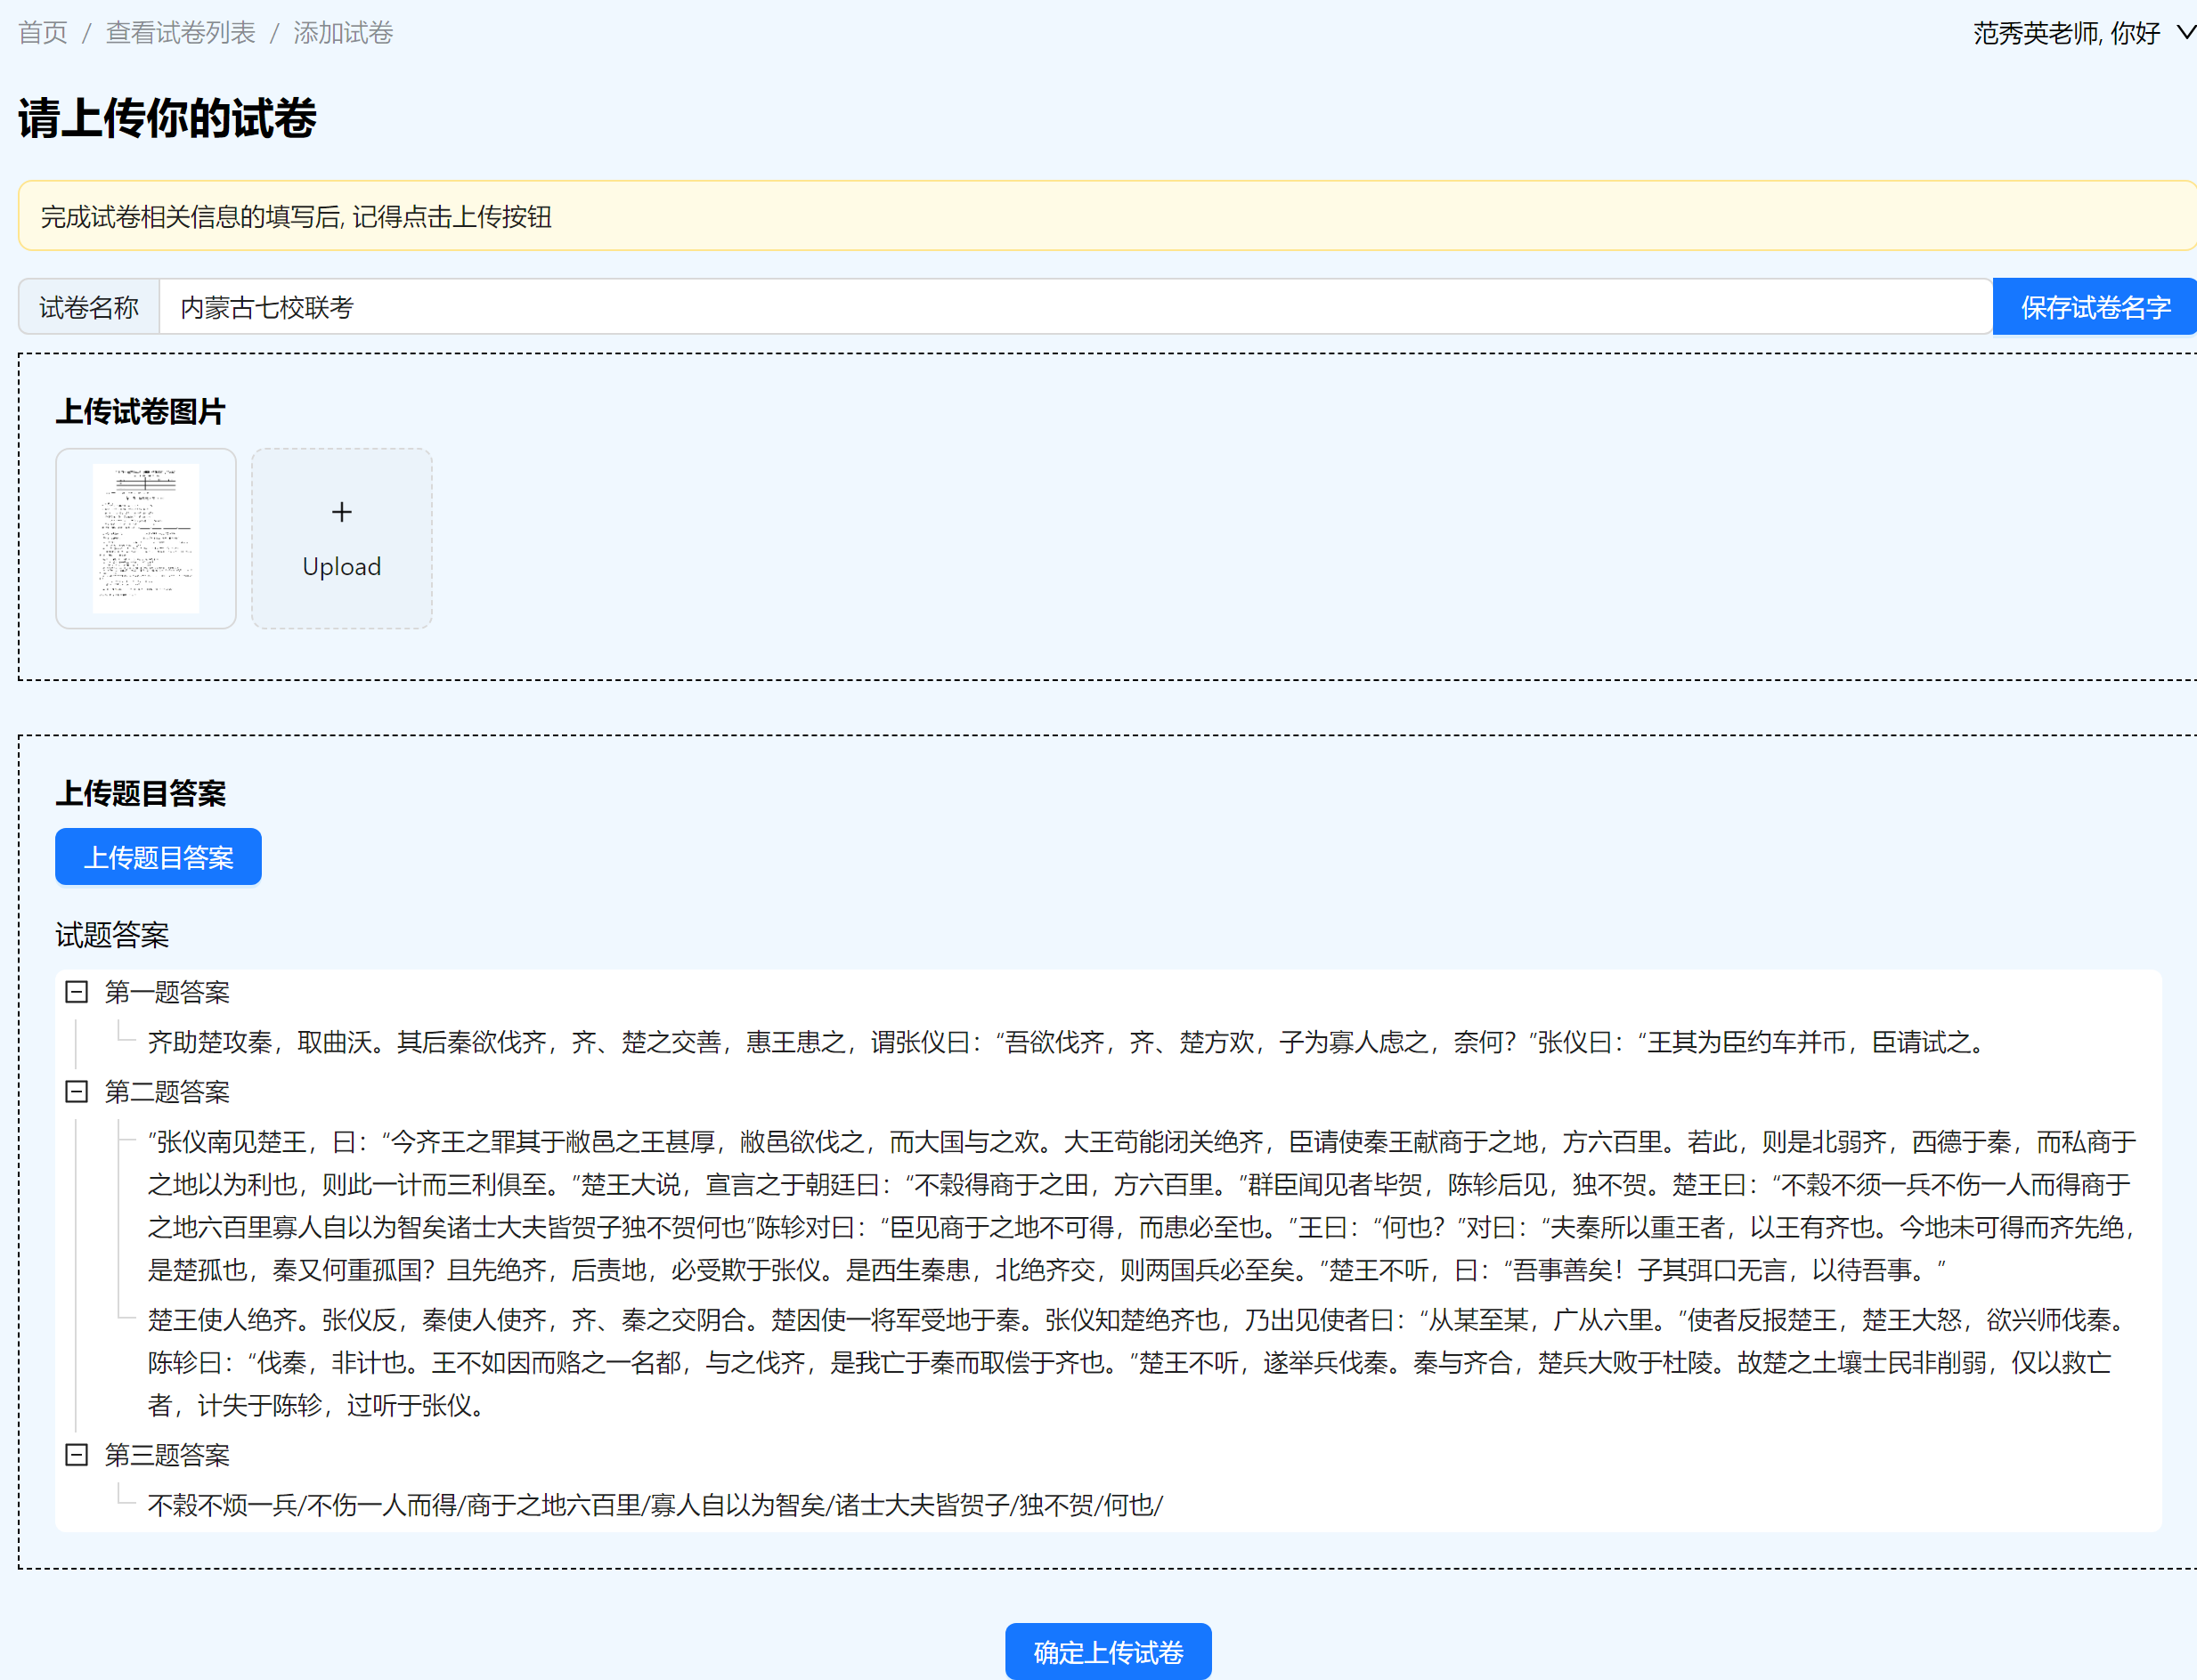Click the + Upload icon to add exam image
2197x1680 pixels.
click(x=341, y=538)
